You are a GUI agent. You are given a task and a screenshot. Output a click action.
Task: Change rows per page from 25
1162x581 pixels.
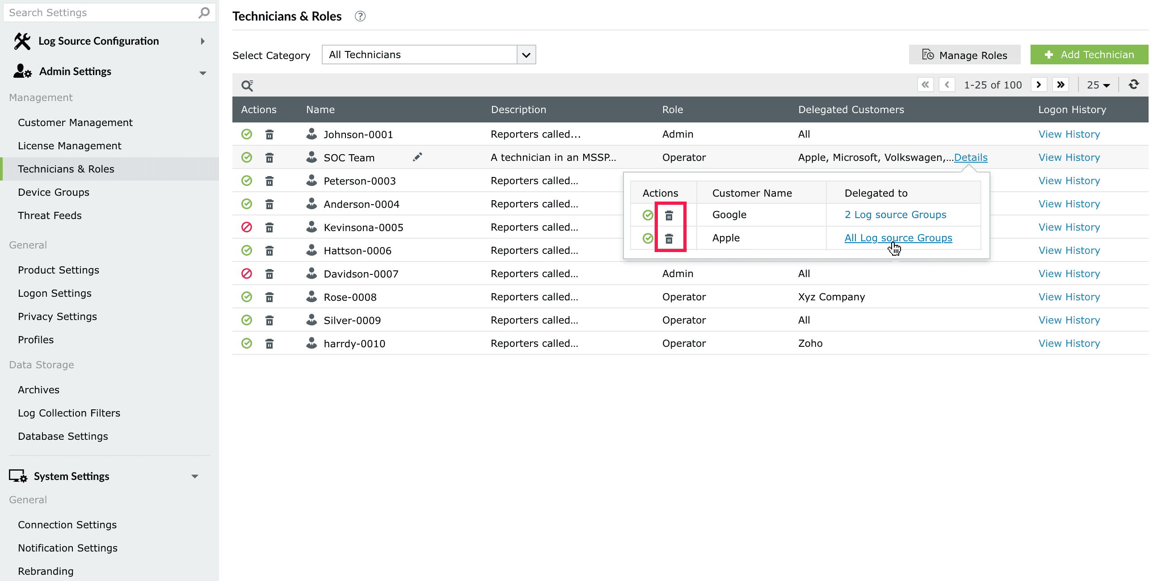click(x=1098, y=85)
